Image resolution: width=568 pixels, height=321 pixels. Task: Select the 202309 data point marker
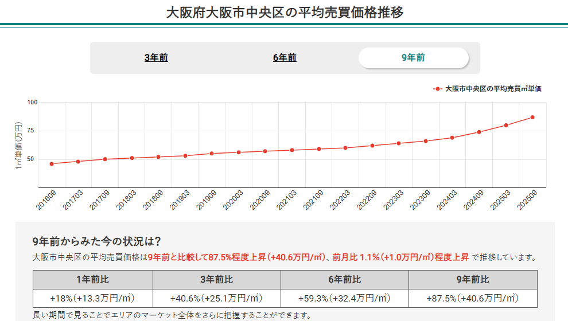pyautogui.click(x=426, y=141)
